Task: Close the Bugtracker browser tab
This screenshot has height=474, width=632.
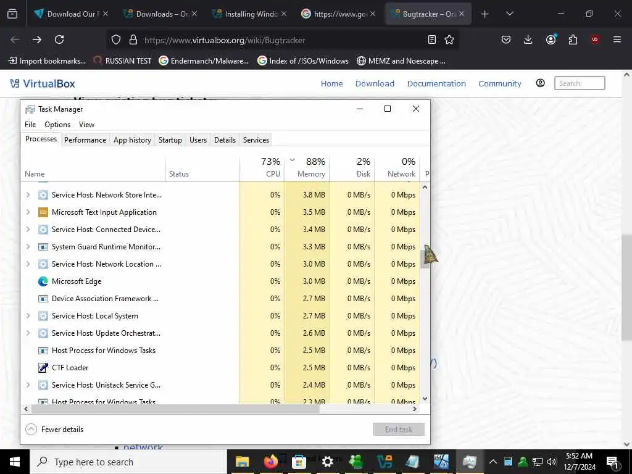Action: 462,14
